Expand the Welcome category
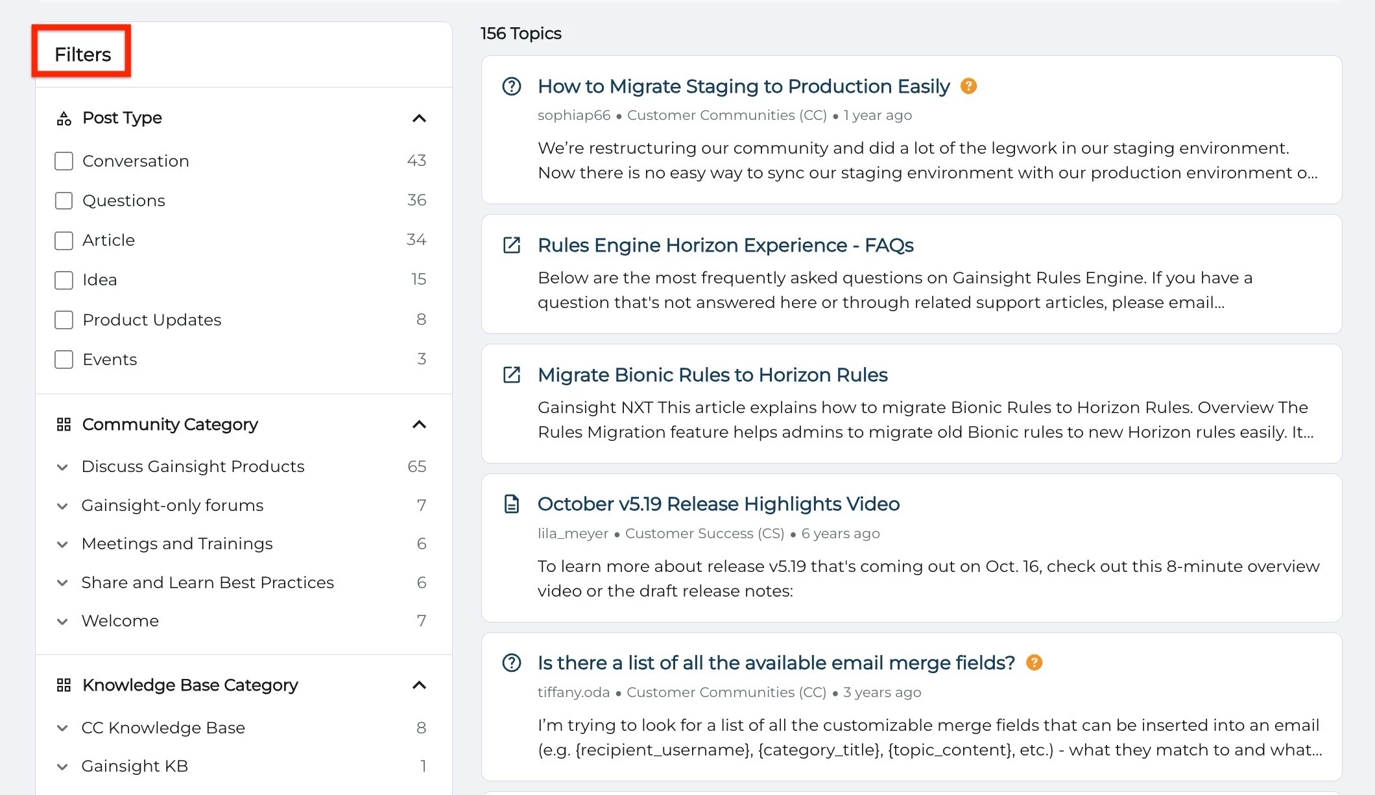1375x795 pixels. [x=62, y=621]
